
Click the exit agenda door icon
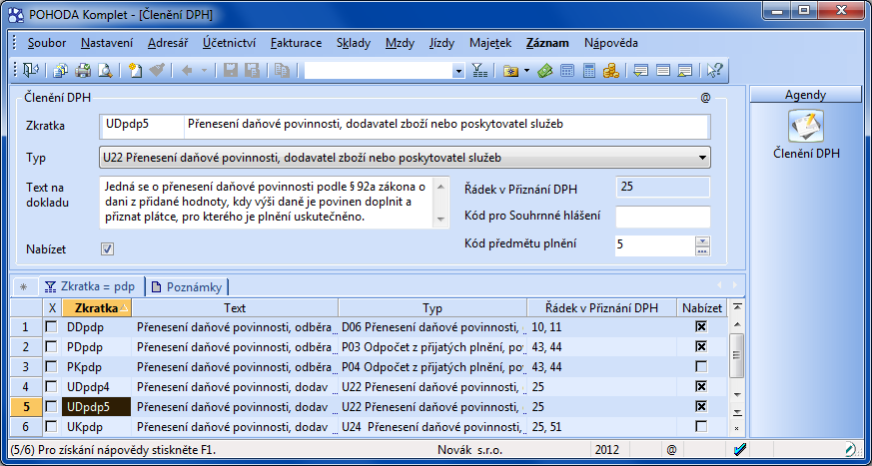click(30, 71)
